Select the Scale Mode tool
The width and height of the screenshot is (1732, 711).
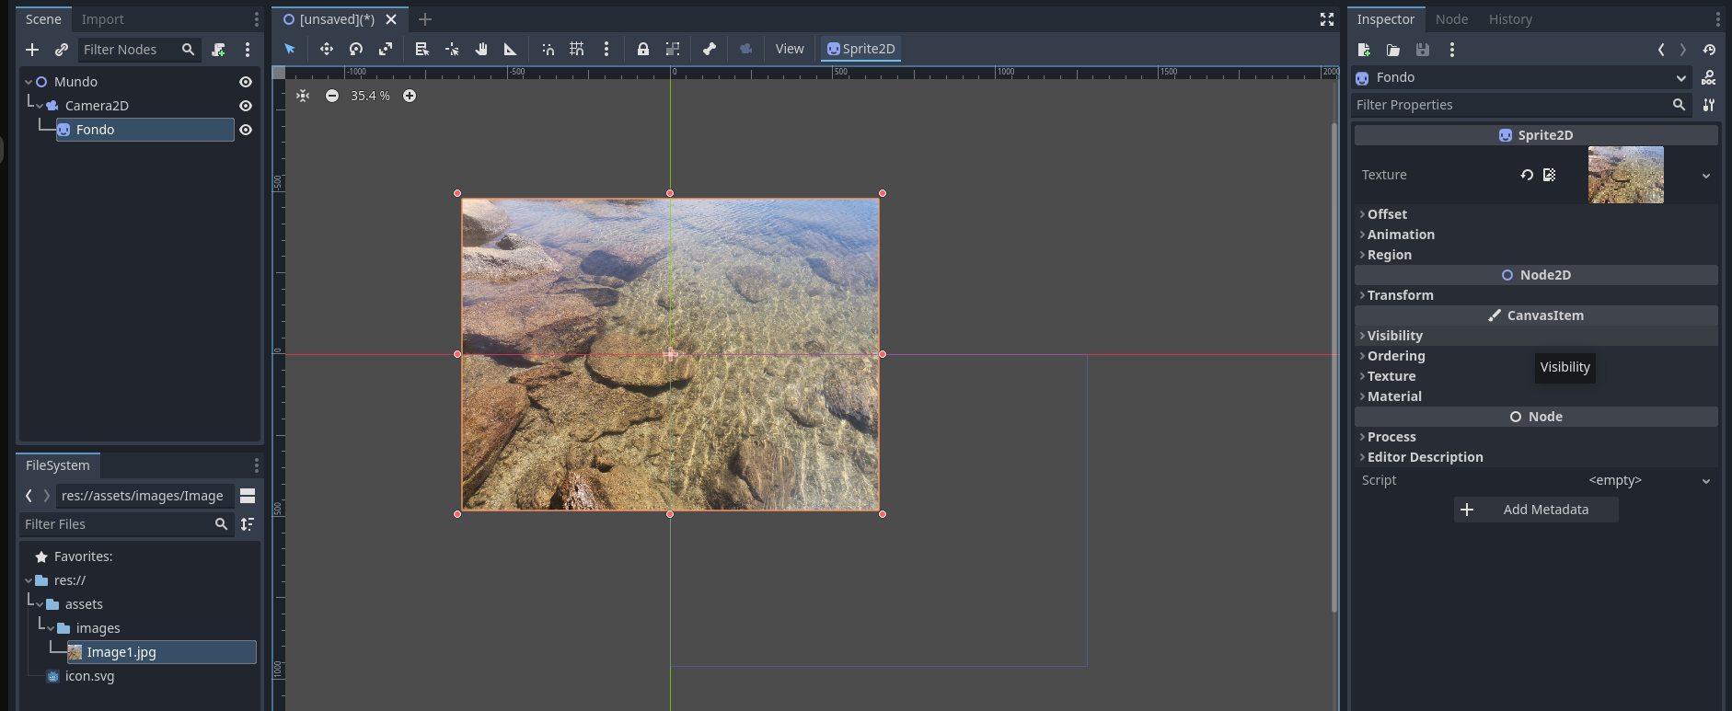pyautogui.click(x=386, y=49)
